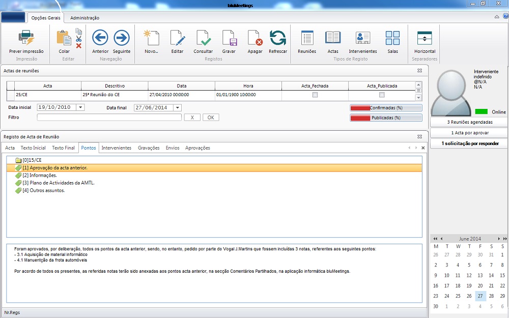Open the Data inicial date dropdown

(x=81, y=107)
